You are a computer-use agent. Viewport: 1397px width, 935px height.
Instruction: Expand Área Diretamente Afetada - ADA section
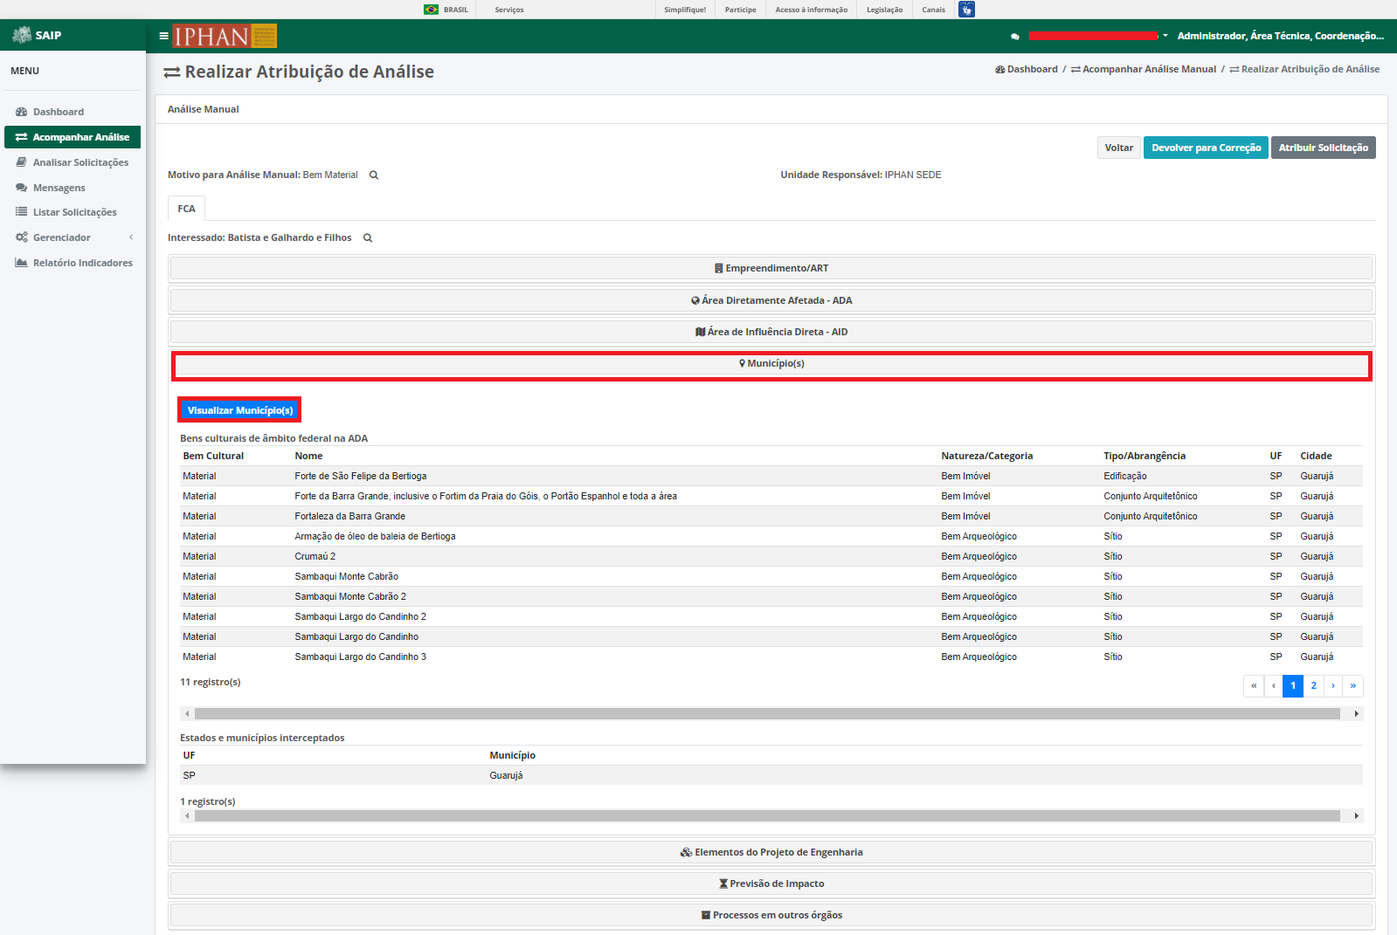pos(771,300)
